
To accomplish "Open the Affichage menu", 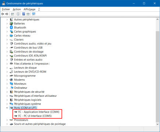I will pos(29,9).
